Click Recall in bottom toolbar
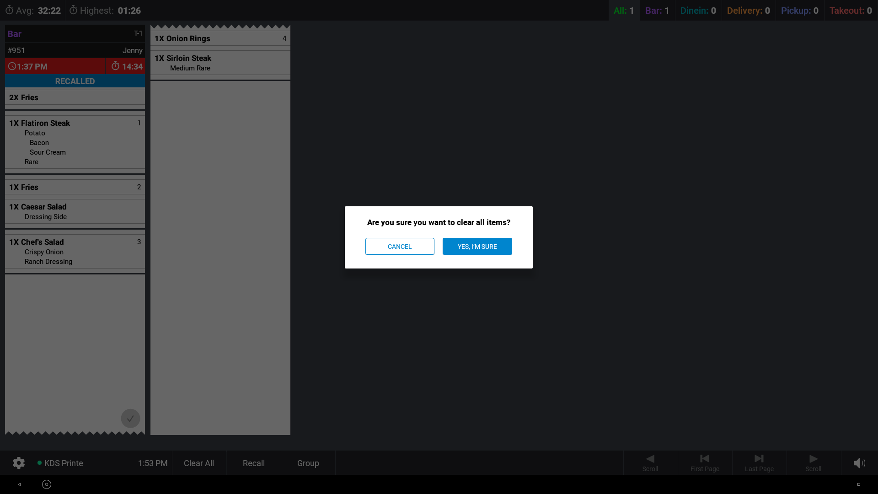This screenshot has height=494, width=878. pyautogui.click(x=253, y=463)
